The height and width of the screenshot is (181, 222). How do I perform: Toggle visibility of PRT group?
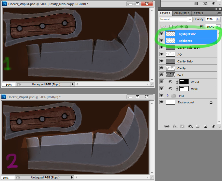tap(161, 95)
